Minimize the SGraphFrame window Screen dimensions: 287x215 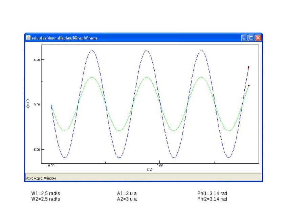[x=244, y=38]
